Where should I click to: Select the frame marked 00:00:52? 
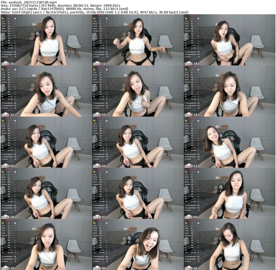coord(138,40)
